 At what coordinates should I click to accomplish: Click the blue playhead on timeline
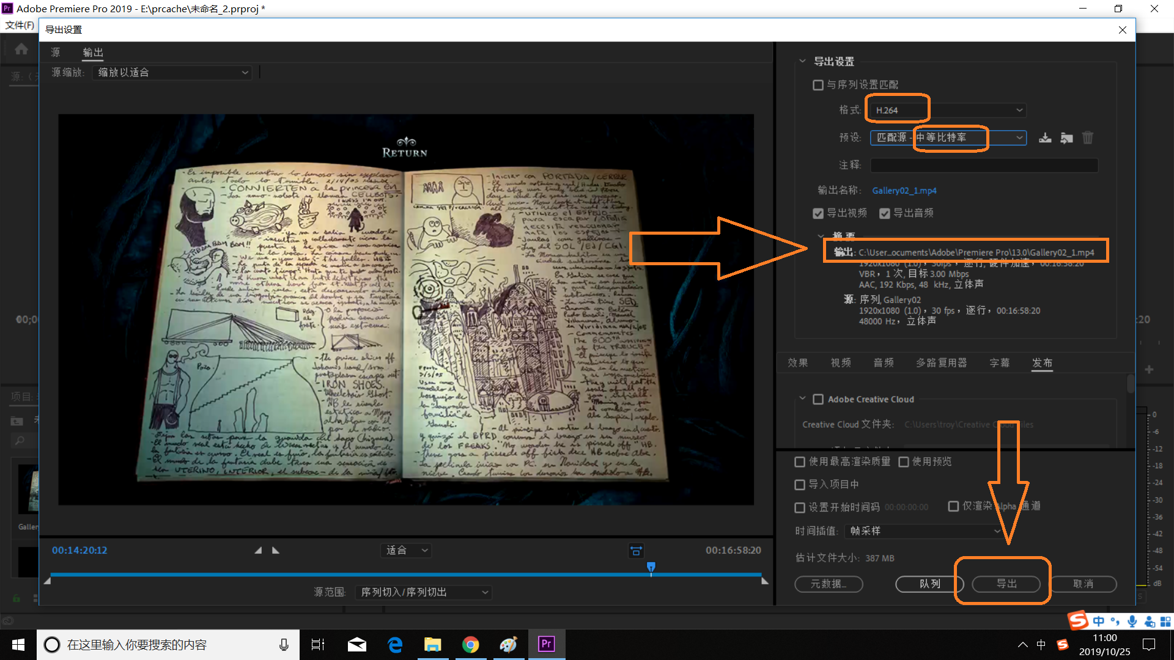point(651,568)
